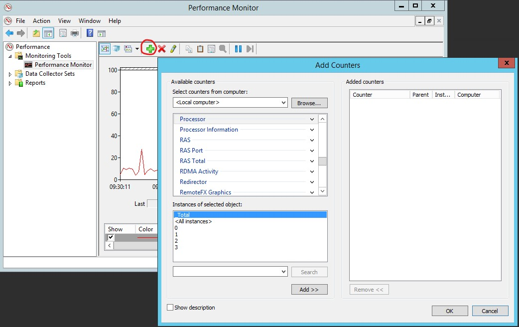
Task: Click the counter list scrollbar down arrow
Action: [322, 191]
